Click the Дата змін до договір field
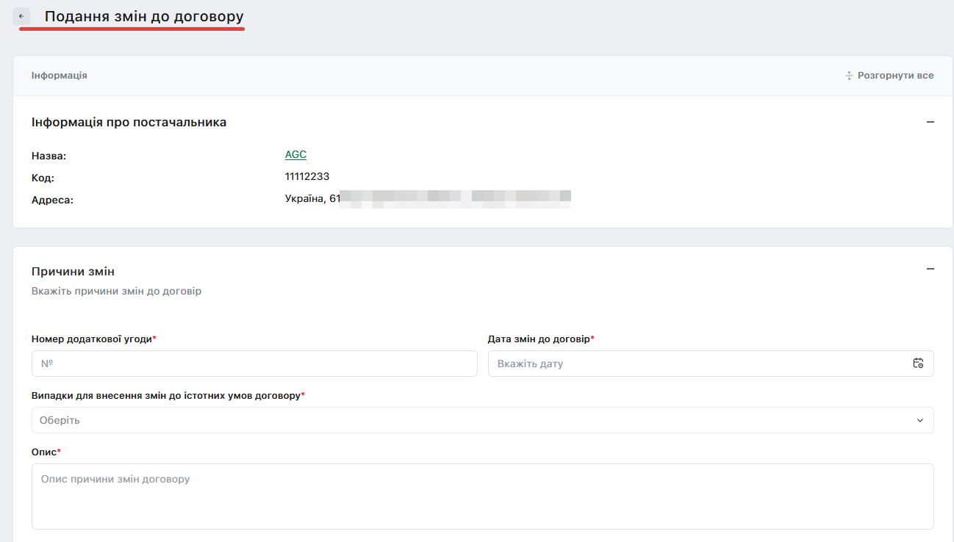954x542 pixels. pyautogui.click(x=711, y=364)
